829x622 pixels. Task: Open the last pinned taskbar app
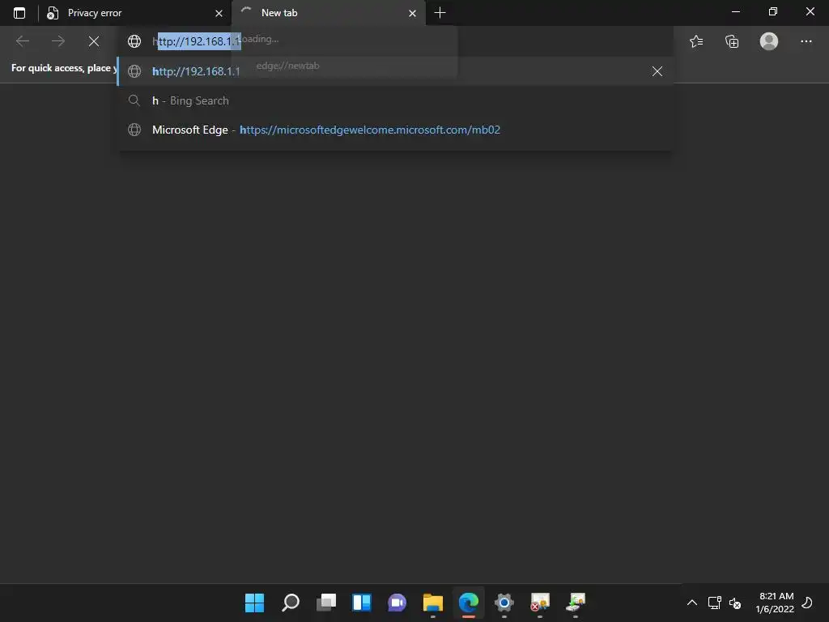coord(576,603)
